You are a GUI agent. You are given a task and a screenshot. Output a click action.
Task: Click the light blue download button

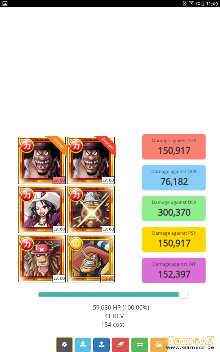(x=83, y=345)
